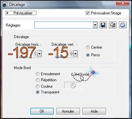132x119 pixels.
Task: Click the Décalage vert. input field
Action: (62, 54)
